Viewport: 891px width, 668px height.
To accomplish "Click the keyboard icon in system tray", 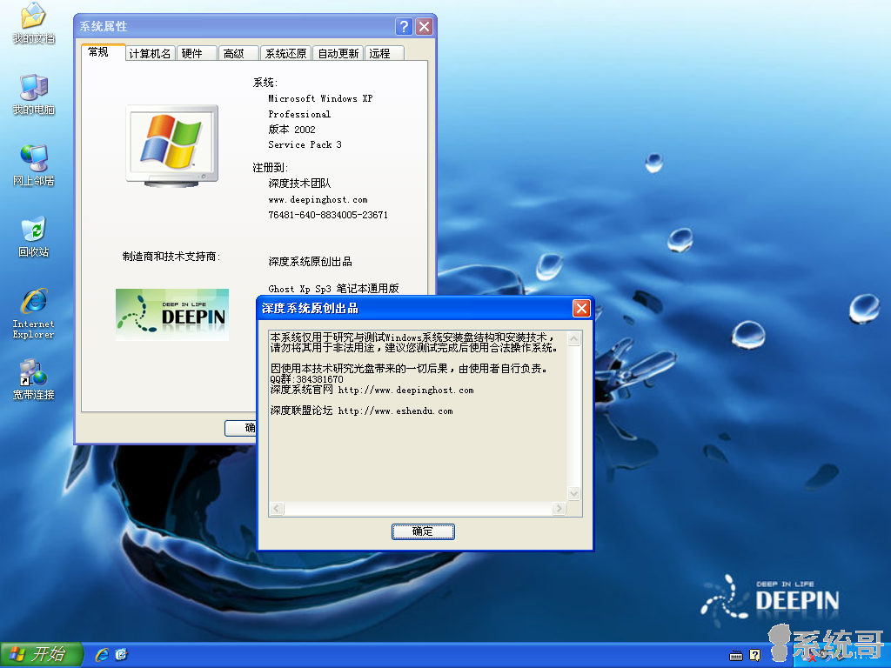I will [736, 656].
